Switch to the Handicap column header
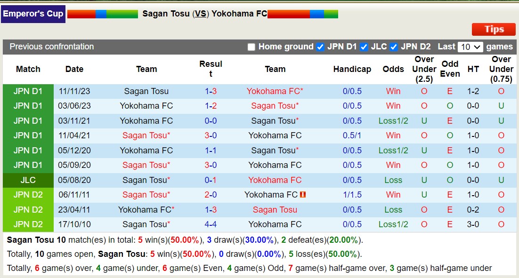 coord(352,69)
